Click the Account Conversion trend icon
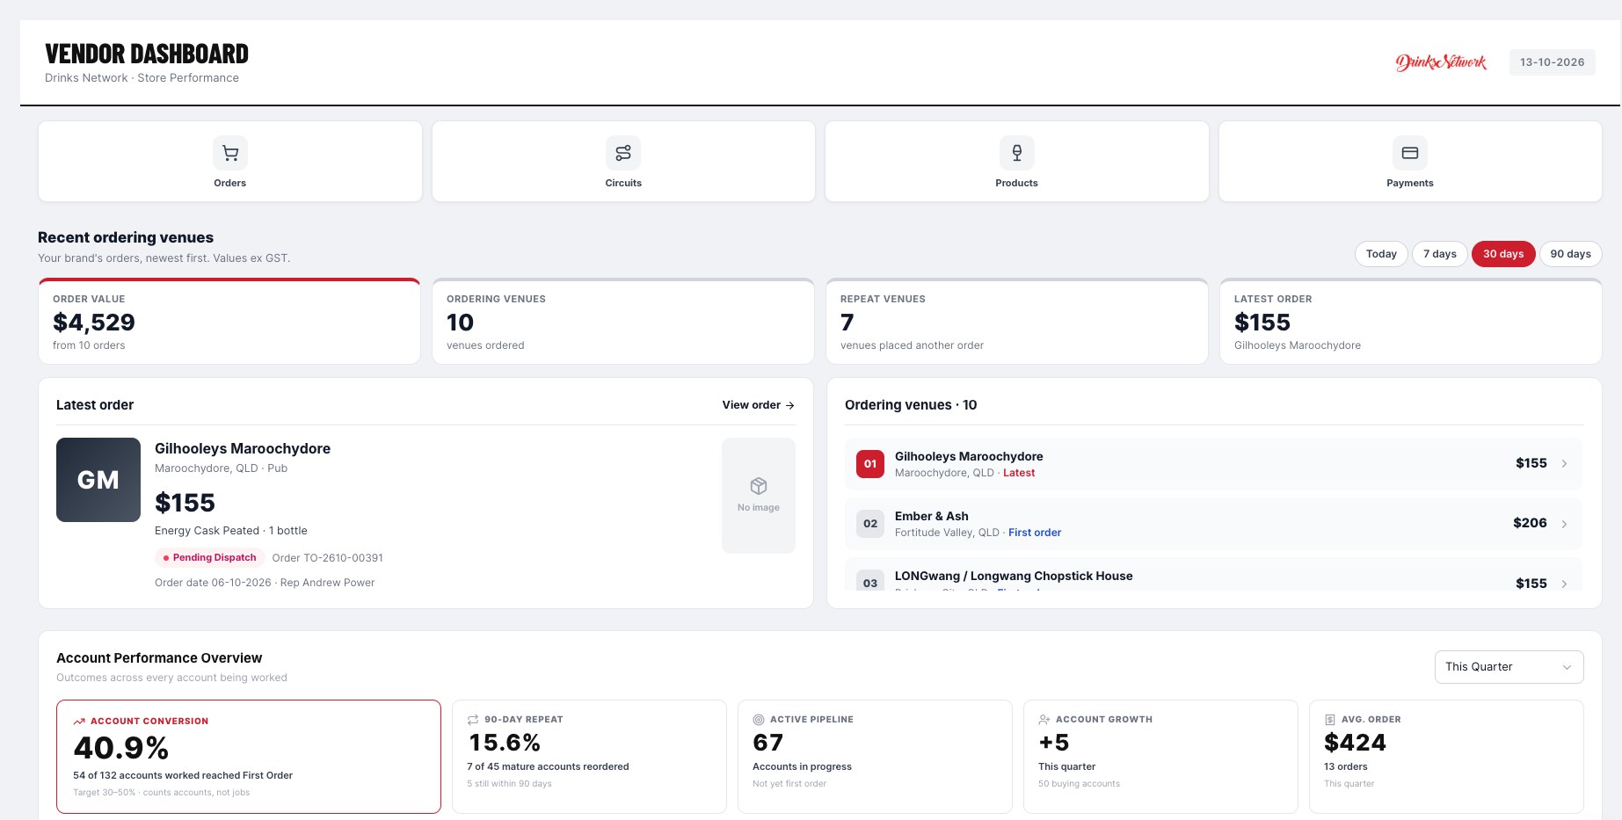This screenshot has height=820, width=1622. tap(79, 722)
